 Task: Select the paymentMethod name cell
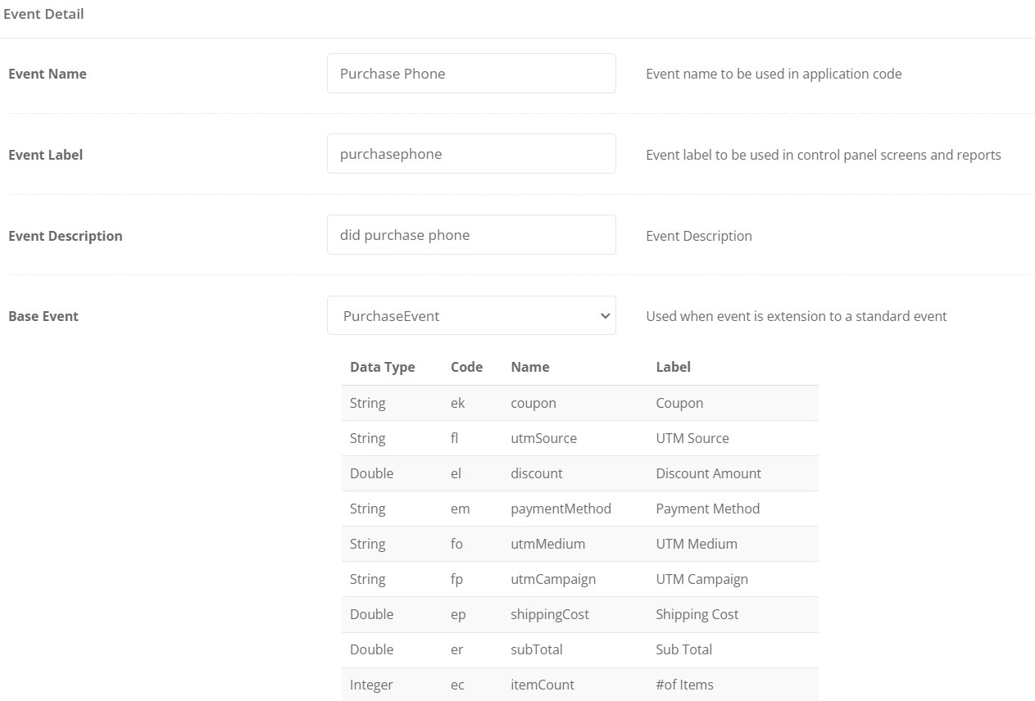pyautogui.click(x=561, y=509)
